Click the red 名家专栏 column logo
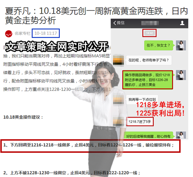 tap(8, 34)
